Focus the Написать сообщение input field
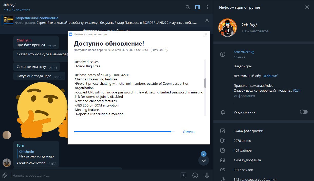The width and height of the screenshot is (314, 181). [94, 175]
